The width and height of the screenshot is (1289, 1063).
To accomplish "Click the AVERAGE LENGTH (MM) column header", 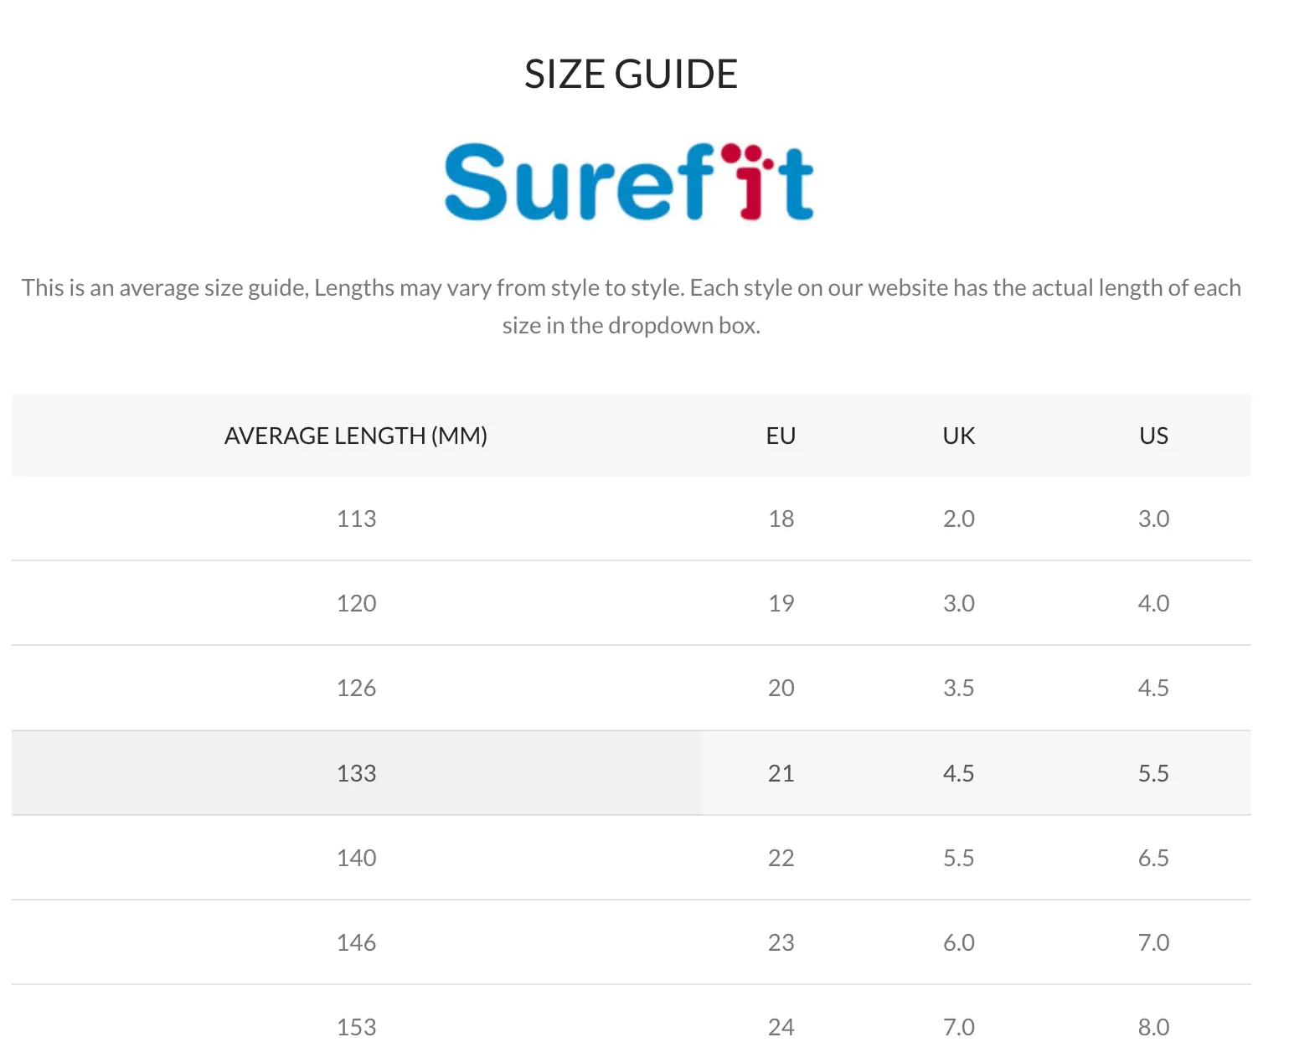I will (356, 436).
